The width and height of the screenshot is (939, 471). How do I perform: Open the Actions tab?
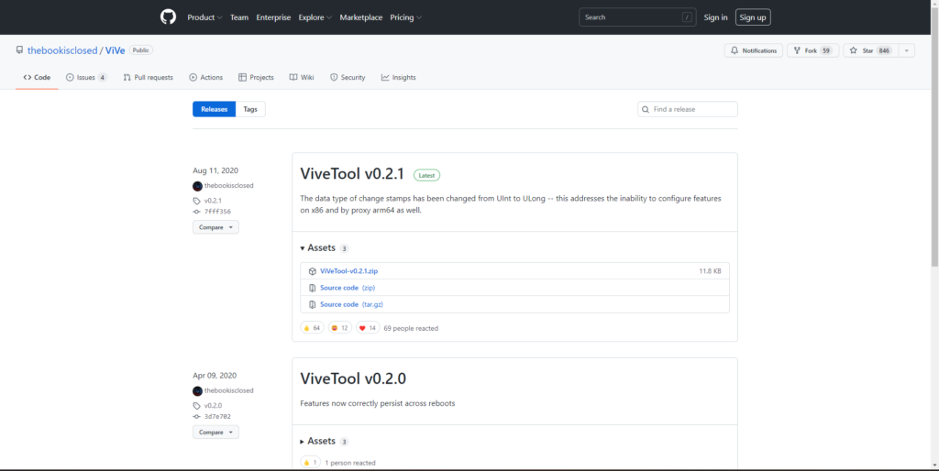pyautogui.click(x=206, y=77)
